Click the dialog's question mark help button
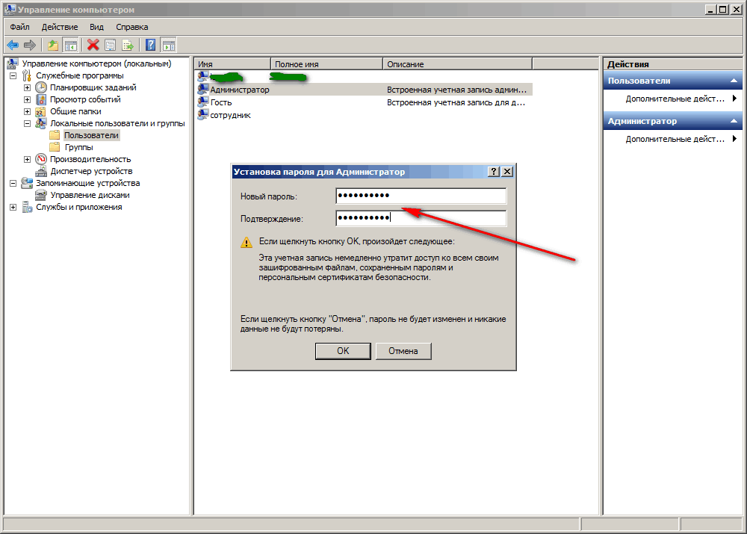This screenshot has height=534, width=747. [494, 172]
